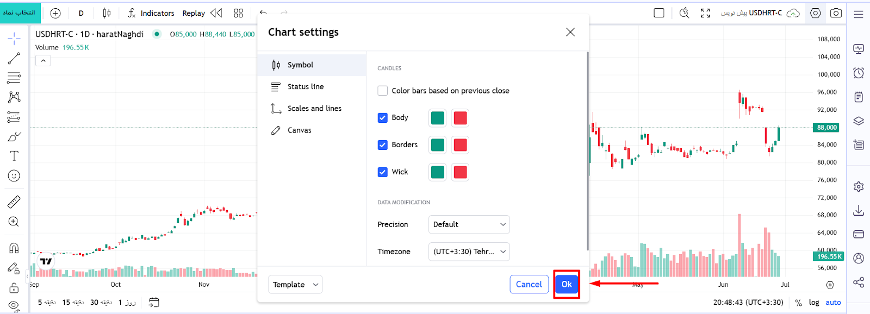Open the Indicators menu

(151, 13)
